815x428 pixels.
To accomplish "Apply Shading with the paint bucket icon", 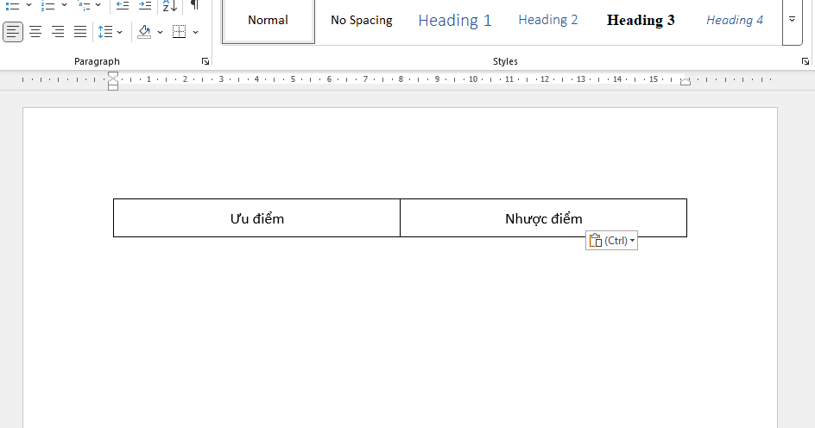I will [144, 32].
